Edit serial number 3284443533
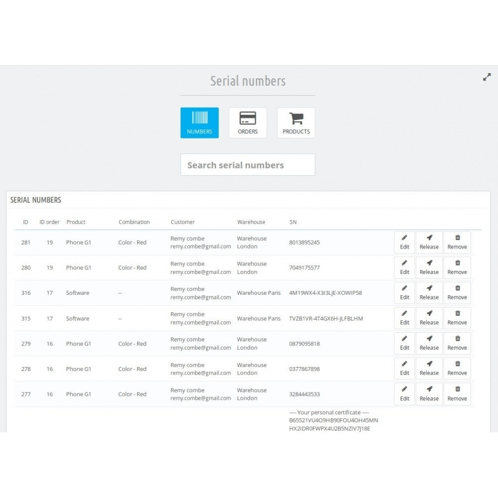This screenshot has width=498, height=498. point(404,394)
